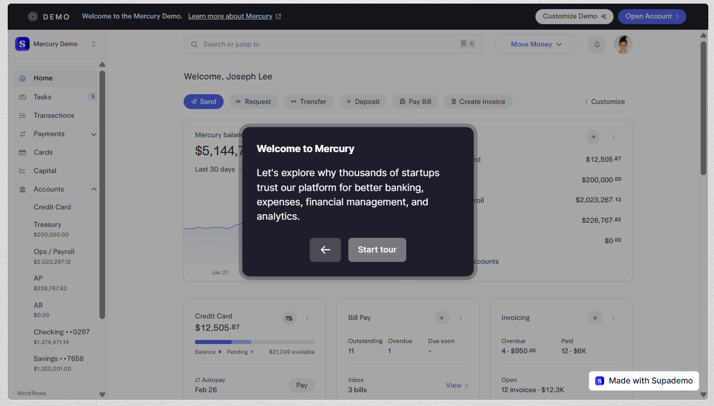Click the Transactions list icon
Image resolution: width=714 pixels, height=406 pixels.
pos(22,115)
